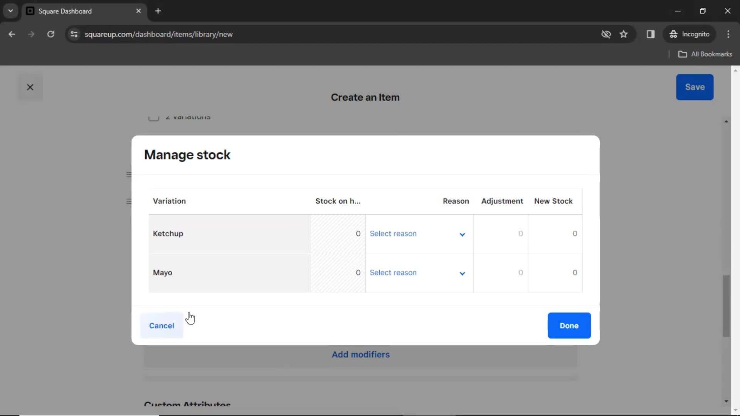Minimize the browser window
Screen dimensions: 740x416
[678, 11]
